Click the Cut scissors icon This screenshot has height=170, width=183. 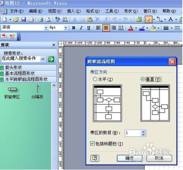[x=75, y=20]
